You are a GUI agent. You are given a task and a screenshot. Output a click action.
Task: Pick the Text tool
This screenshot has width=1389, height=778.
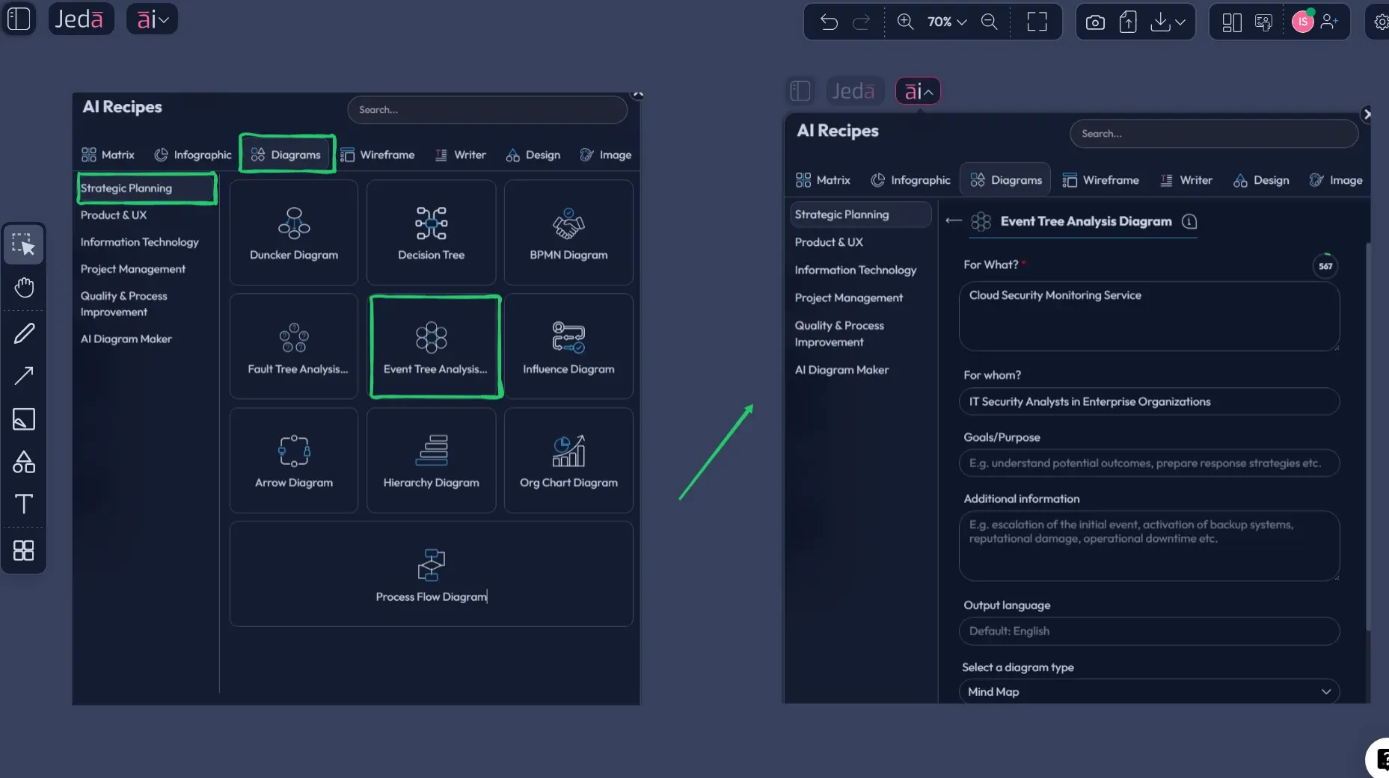24,504
